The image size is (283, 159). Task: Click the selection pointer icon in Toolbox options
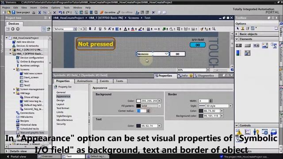click(x=238, y=28)
